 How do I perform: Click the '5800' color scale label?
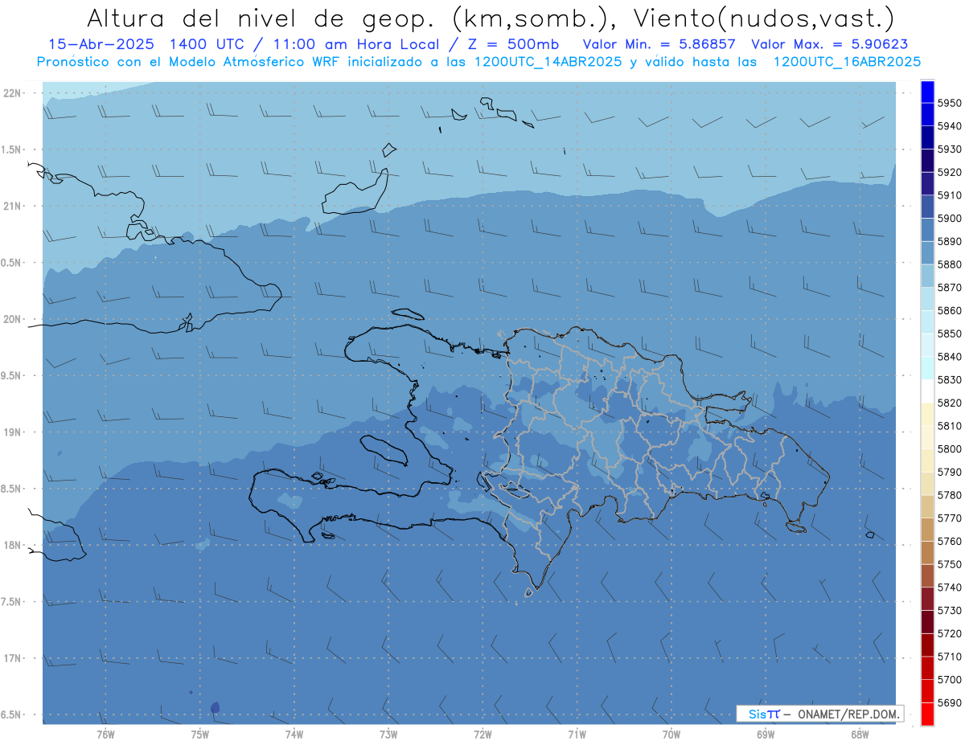tap(950, 449)
